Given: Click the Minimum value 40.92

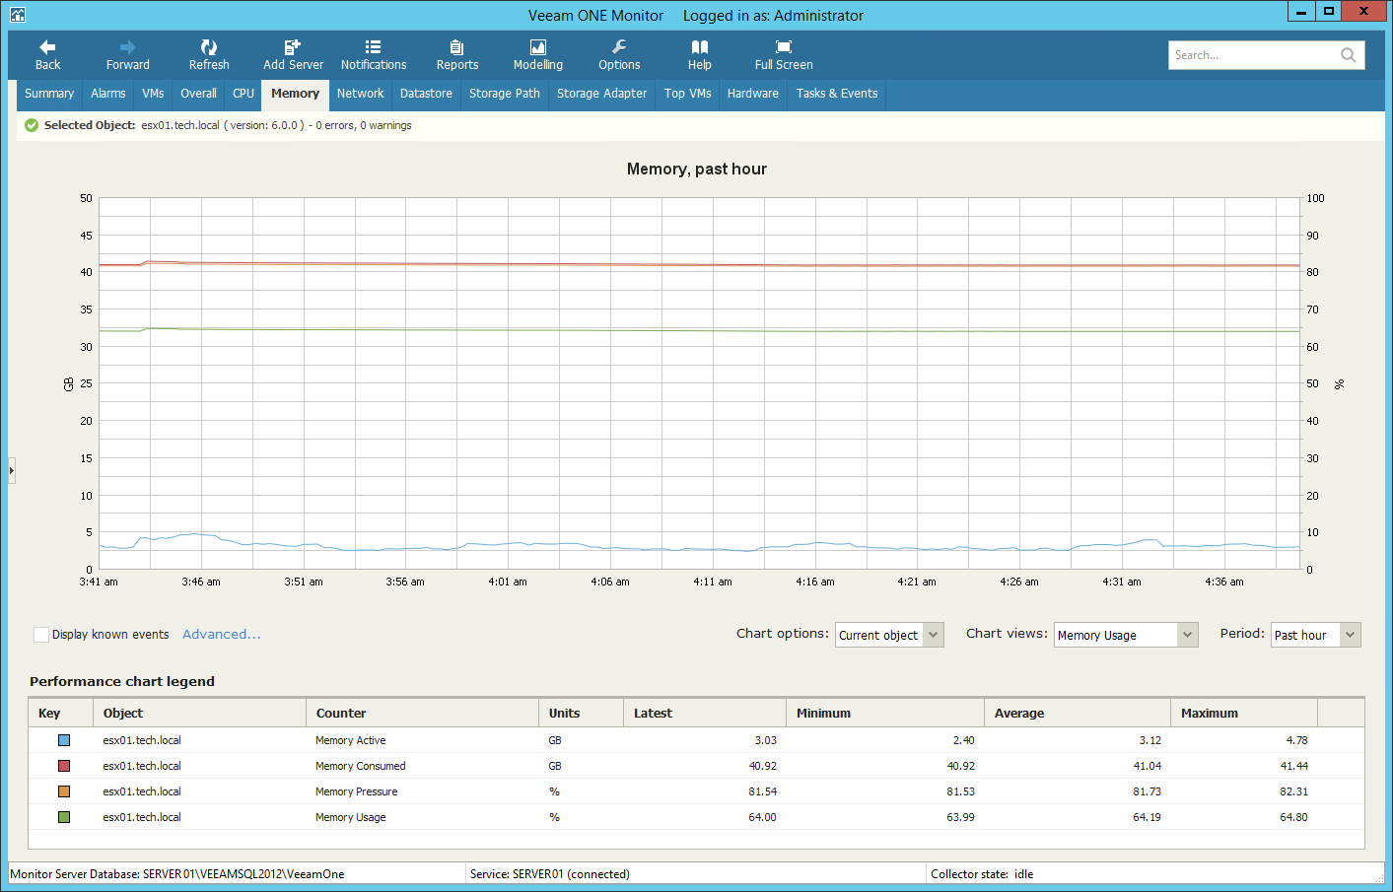Looking at the screenshot, I should [x=961, y=766].
